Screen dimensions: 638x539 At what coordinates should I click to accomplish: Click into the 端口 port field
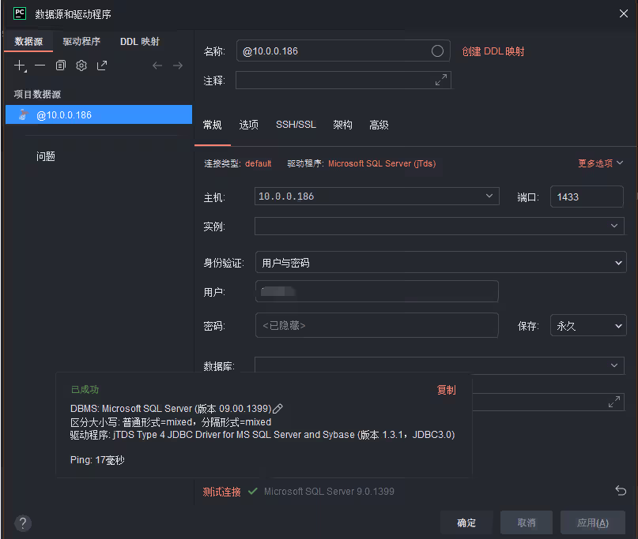click(587, 197)
